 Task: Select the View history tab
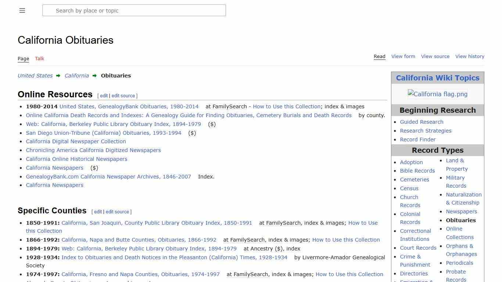pyautogui.click(x=470, y=56)
